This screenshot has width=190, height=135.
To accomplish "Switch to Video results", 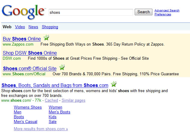I will click(x=20, y=27).
